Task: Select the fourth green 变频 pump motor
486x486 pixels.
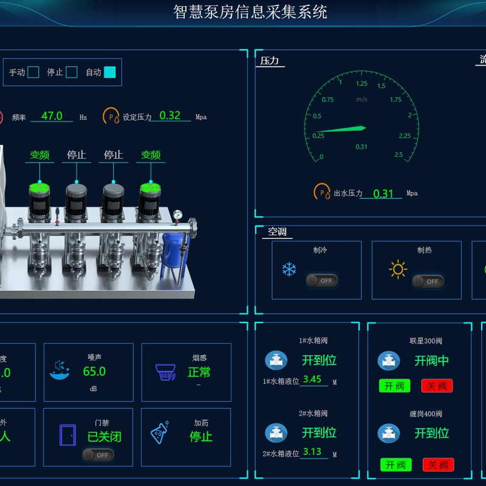Action: (150, 201)
